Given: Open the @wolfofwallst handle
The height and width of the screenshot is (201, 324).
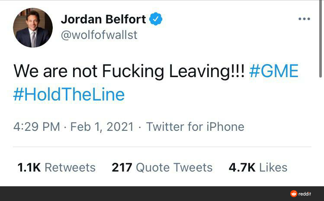Looking at the screenshot, I should [99, 35].
